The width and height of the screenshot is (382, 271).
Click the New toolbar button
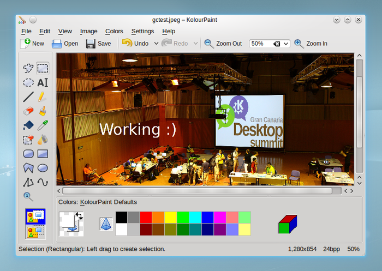pos(32,44)
